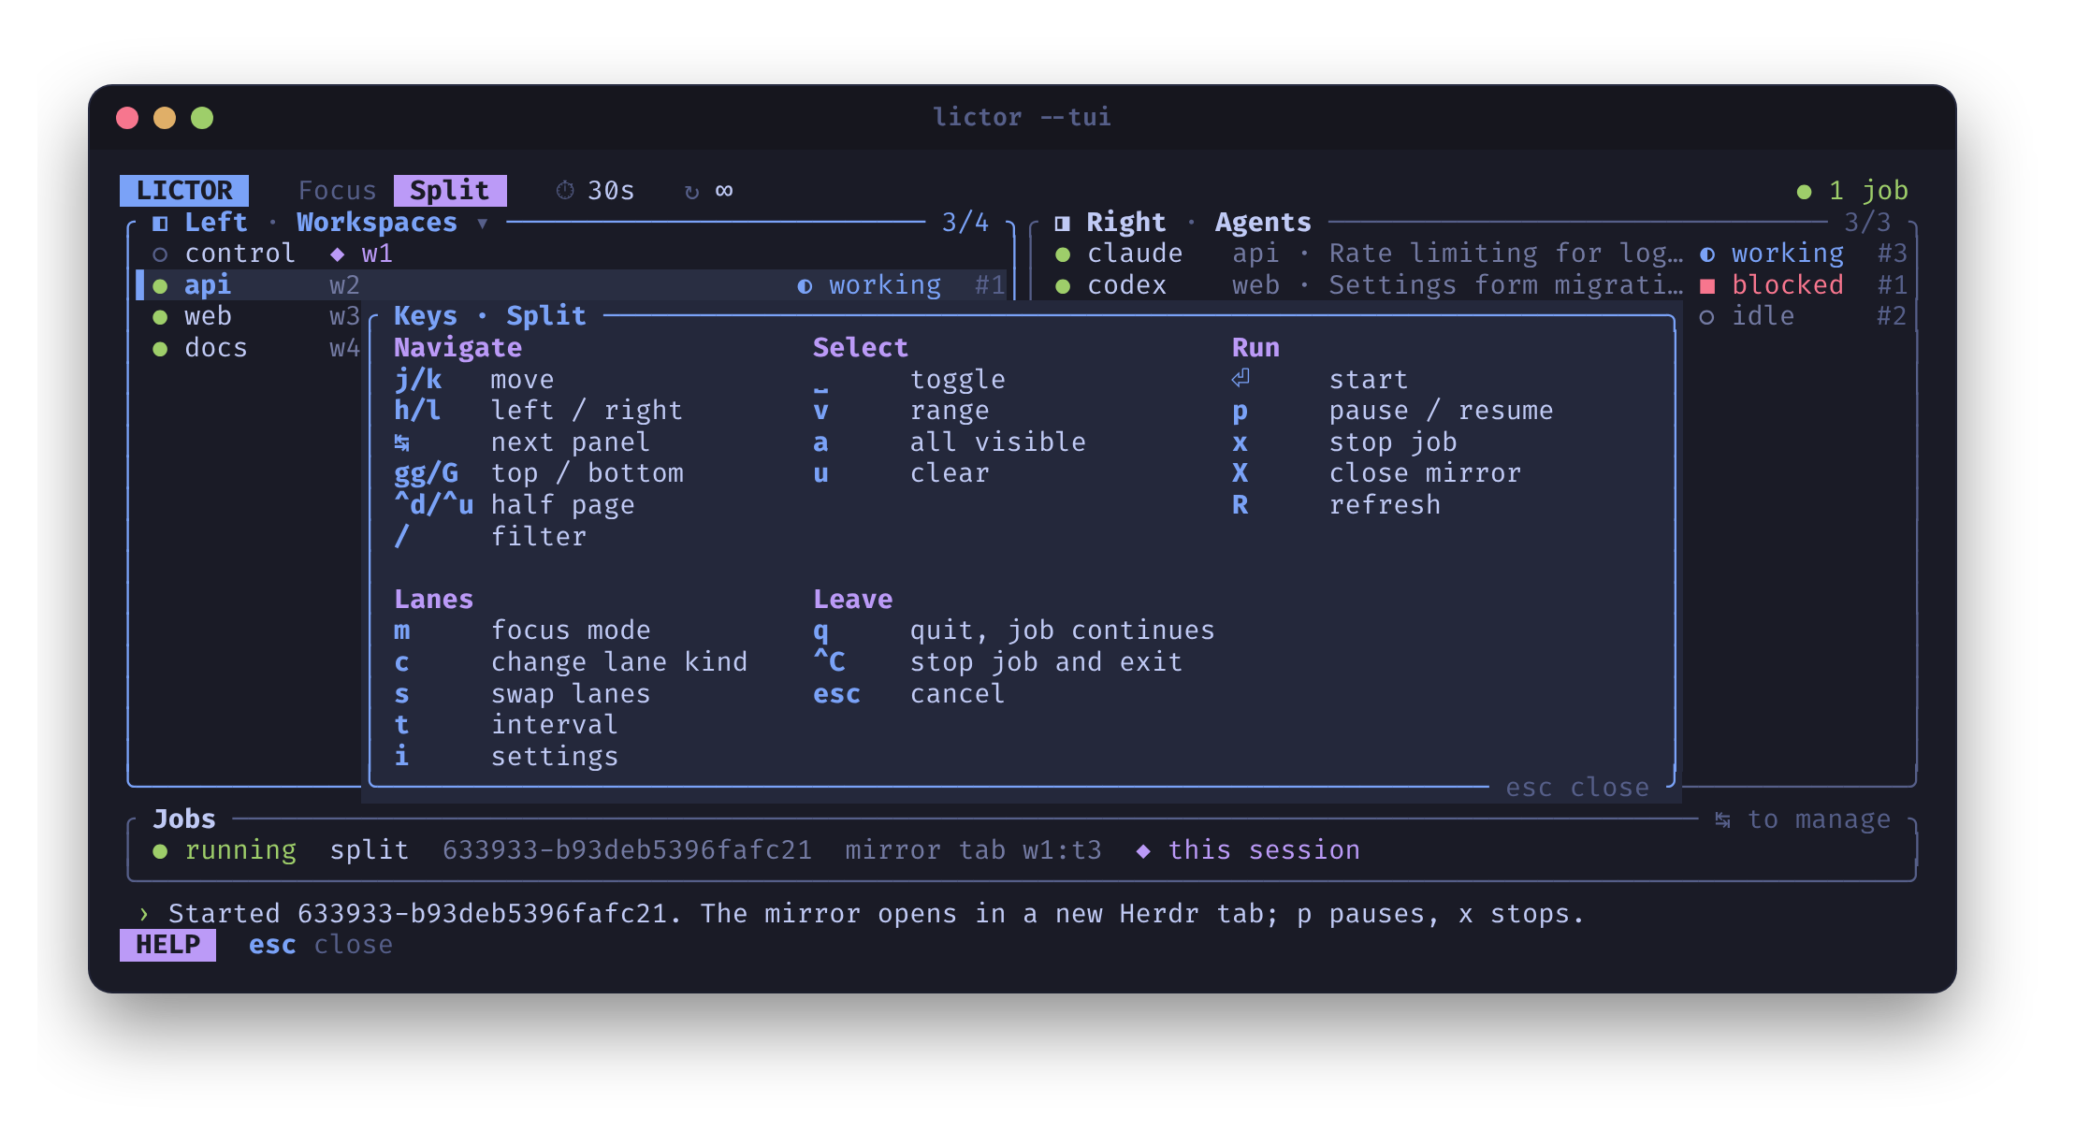Image resolution: width=2075 pixels, height=1145 pixels.
Task: Click the 'stop job' entry
Action: pos(1394,442)
